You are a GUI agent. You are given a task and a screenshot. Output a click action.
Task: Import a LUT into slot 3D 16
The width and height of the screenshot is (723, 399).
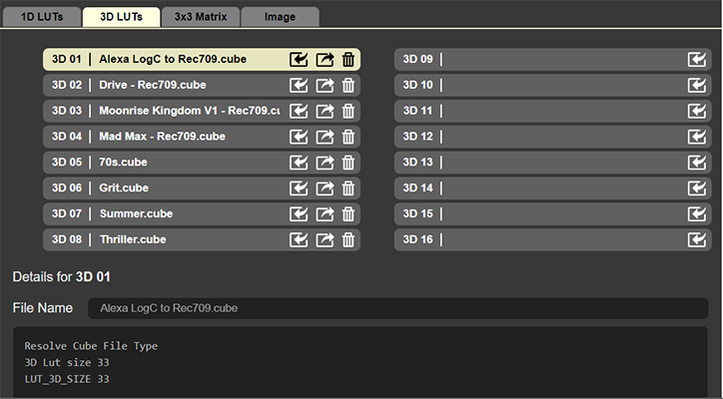click(697, 239)
